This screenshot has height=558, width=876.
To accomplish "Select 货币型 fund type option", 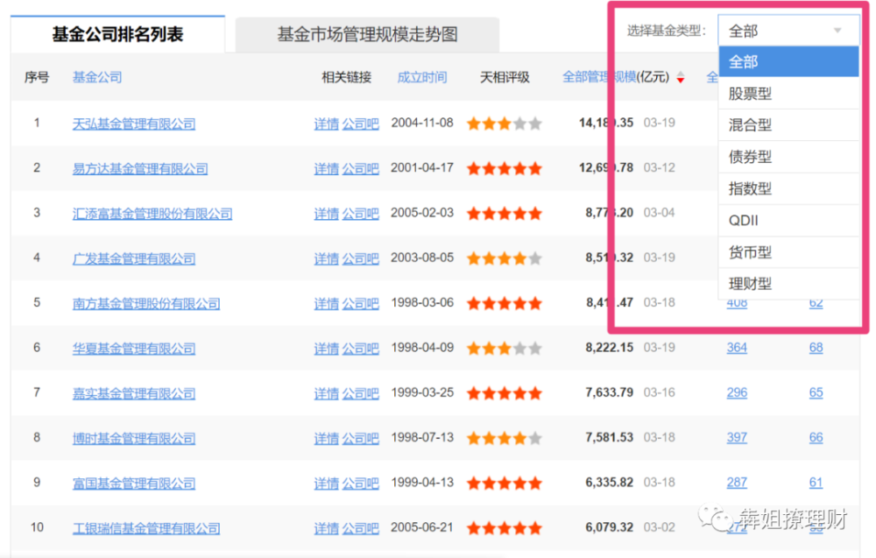I will (788, 252).
